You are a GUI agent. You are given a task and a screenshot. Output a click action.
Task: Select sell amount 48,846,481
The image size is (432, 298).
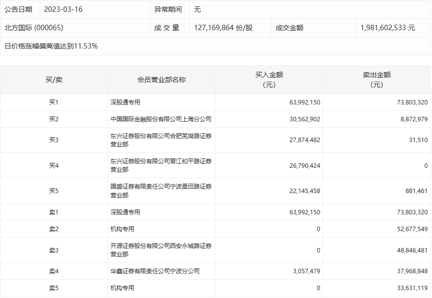point(412,250)
